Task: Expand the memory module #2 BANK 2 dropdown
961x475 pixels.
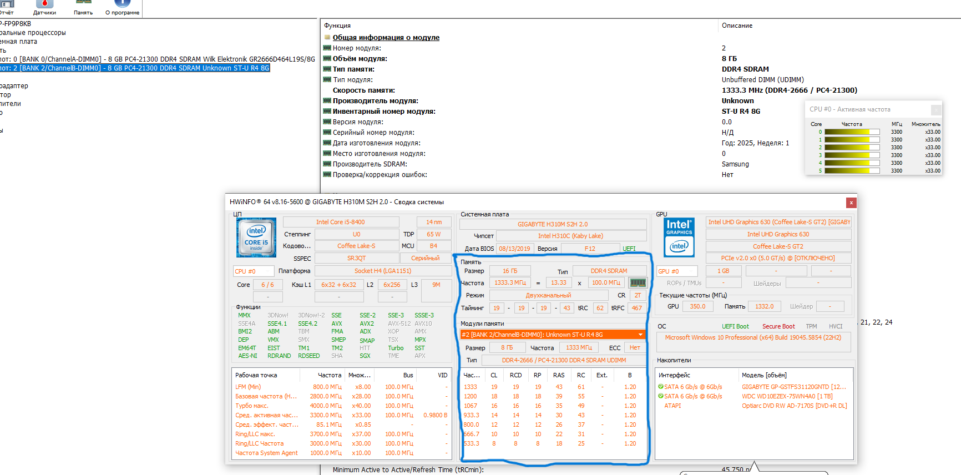Action: pos(640,335)
